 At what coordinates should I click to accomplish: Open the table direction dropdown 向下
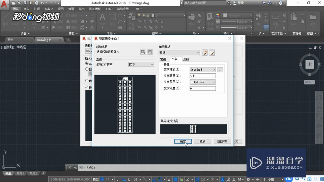[x=141, y=64]
